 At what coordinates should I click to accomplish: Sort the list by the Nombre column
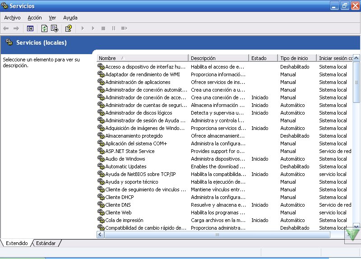[x=142, y=58]
